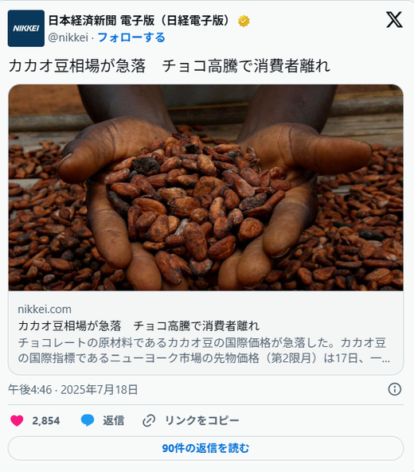Click the フォローする follow link
Image resolution: width=414 pixels, height=472 pixels.
(x=131, y=37)
